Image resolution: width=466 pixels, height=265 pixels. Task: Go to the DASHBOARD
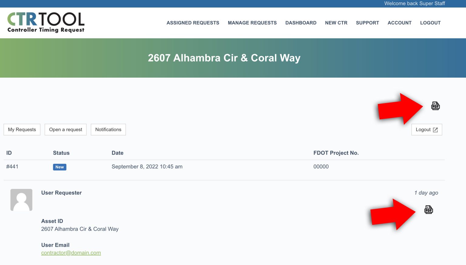[x=301, y=23]
